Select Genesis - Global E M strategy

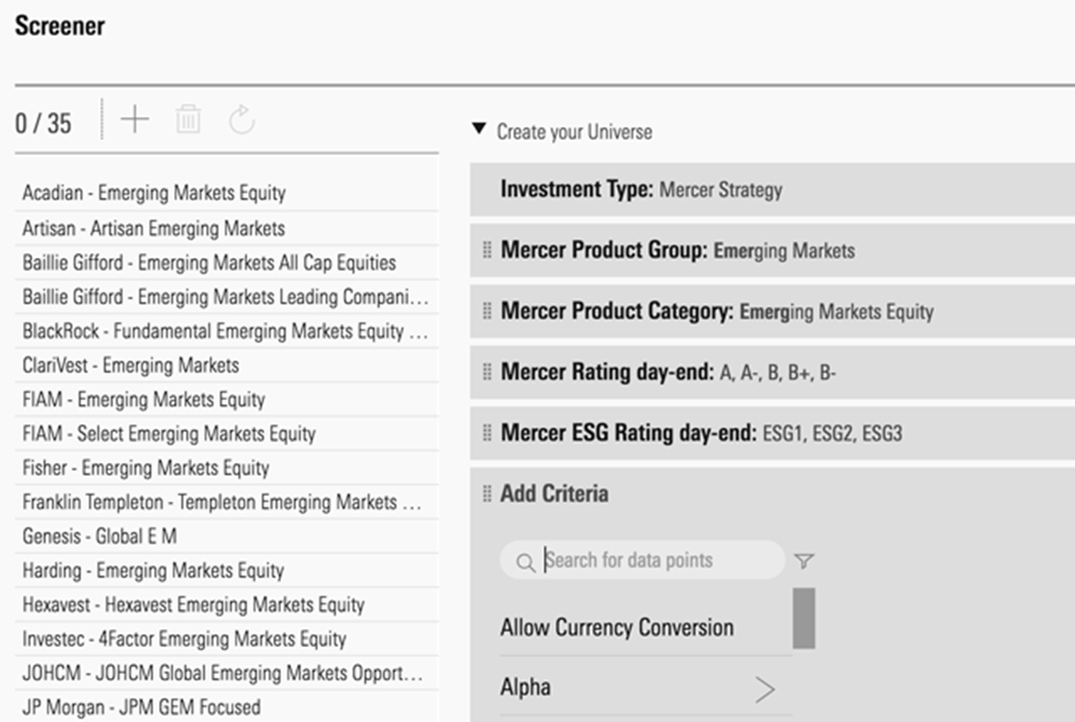pyautogui.click(x=99, y=536)
